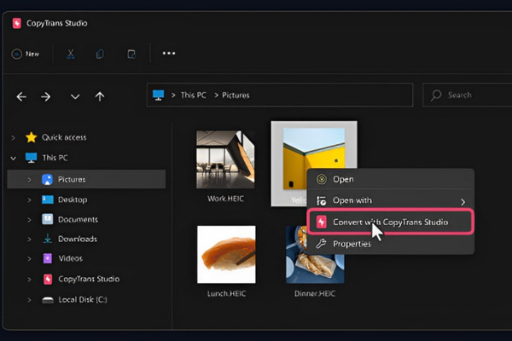Select Quick access in the sidebar
Viewport: 512px width, 341px height.
64,137
